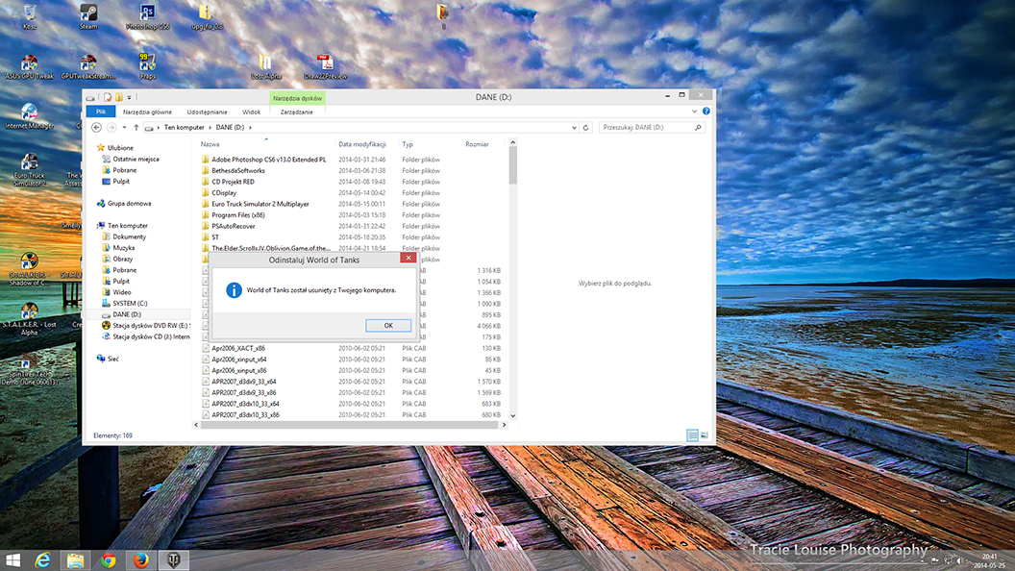The height and width of the screenshot is (571, 1015).
Task: Open the Kosz recycle bin icon
Action: click(29, 17)
